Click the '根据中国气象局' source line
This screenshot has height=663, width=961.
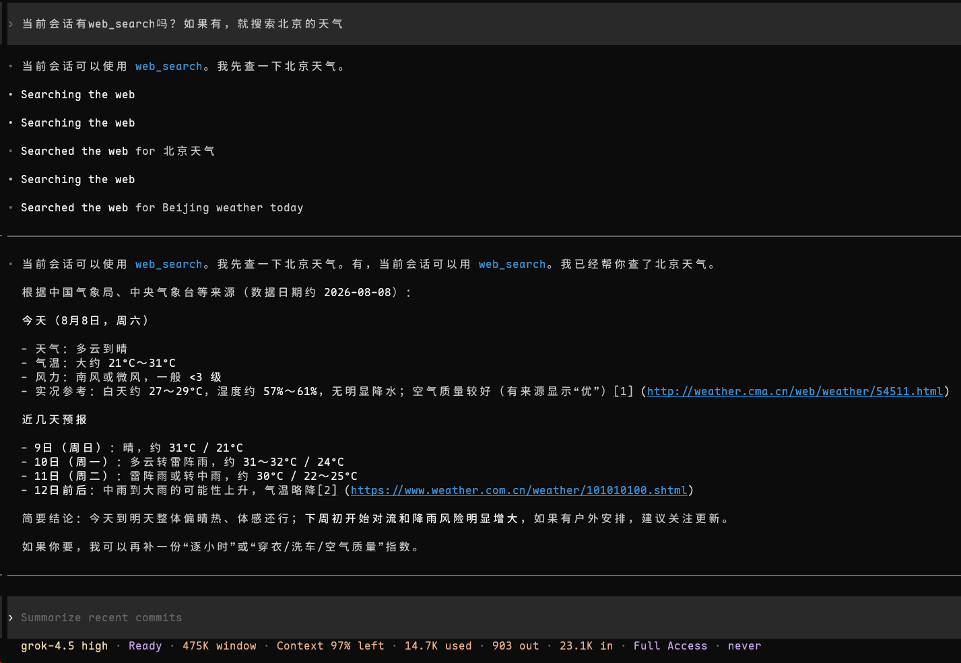click(216, 293)
